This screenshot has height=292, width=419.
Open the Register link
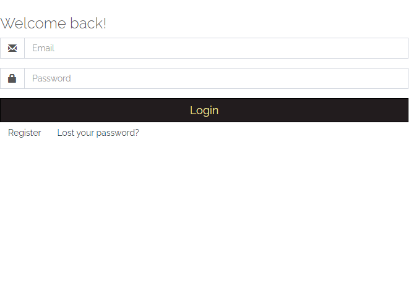(25, 133)
